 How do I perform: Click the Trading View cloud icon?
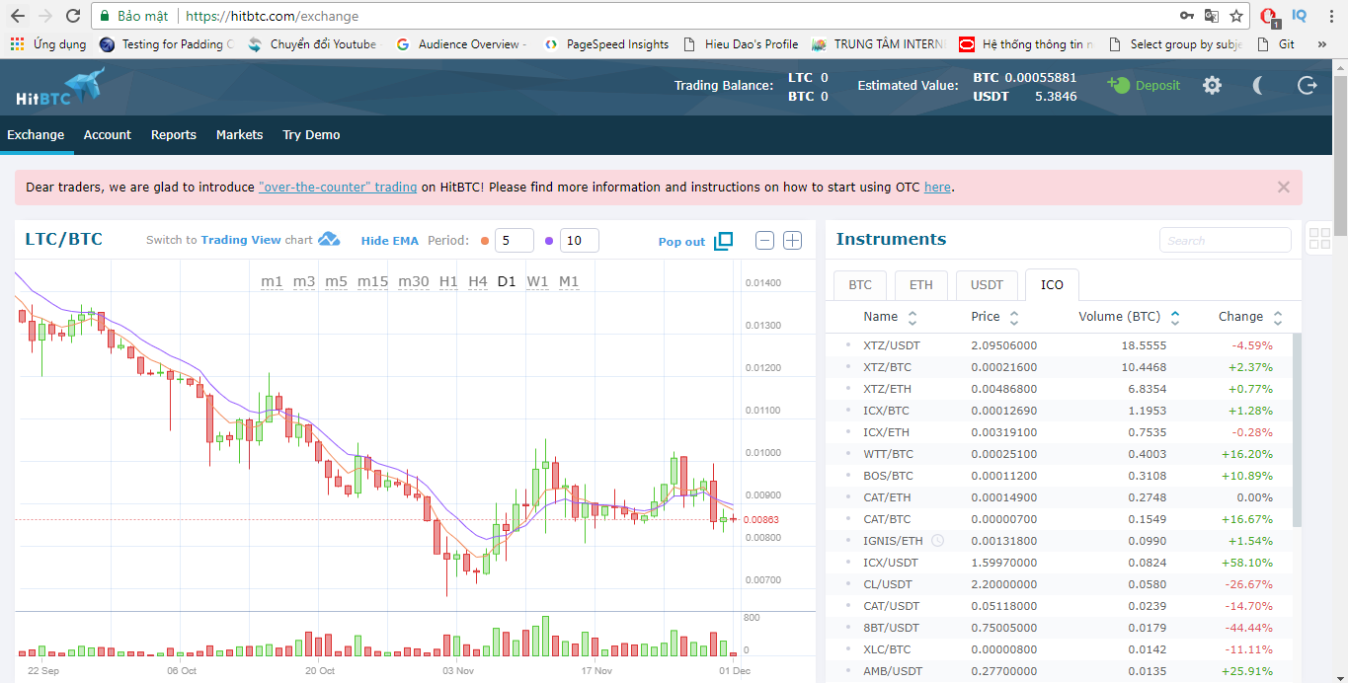click(329, 240)
